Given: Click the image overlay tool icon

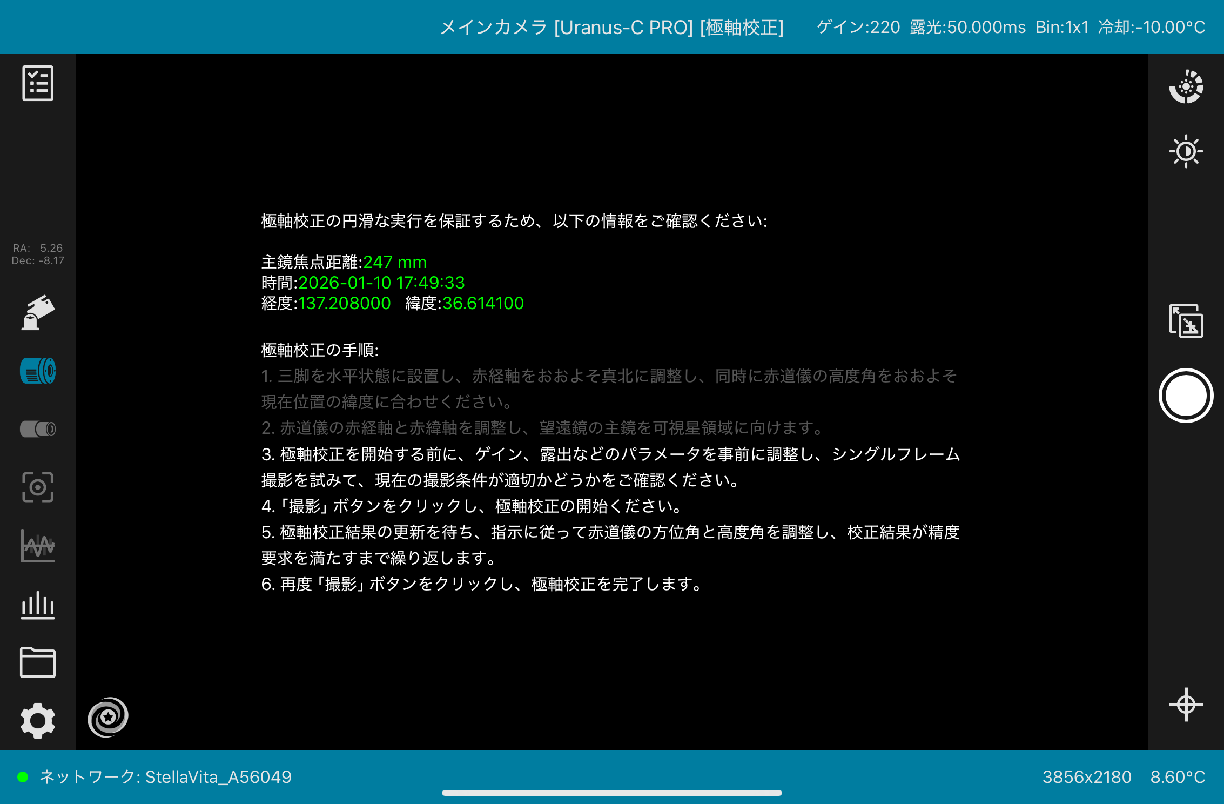Looking at the screenshot, I should pos(1186,321).
